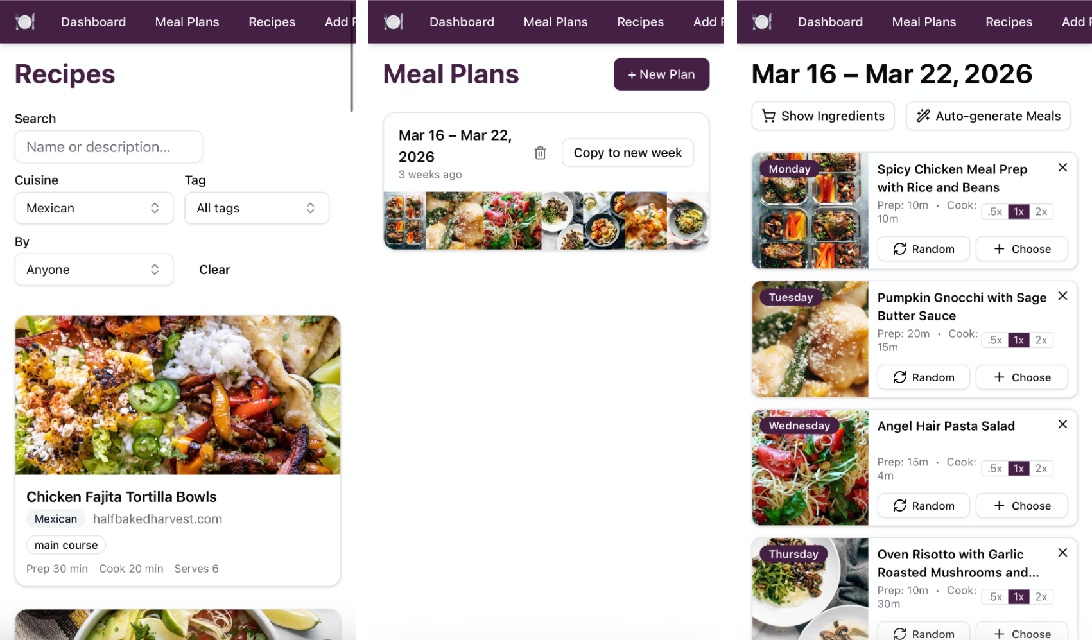The width and height of the screenshot is (1092, 640).
Task: Click the plus icon on Tuesday's Choose button
Action: [999, 377]
